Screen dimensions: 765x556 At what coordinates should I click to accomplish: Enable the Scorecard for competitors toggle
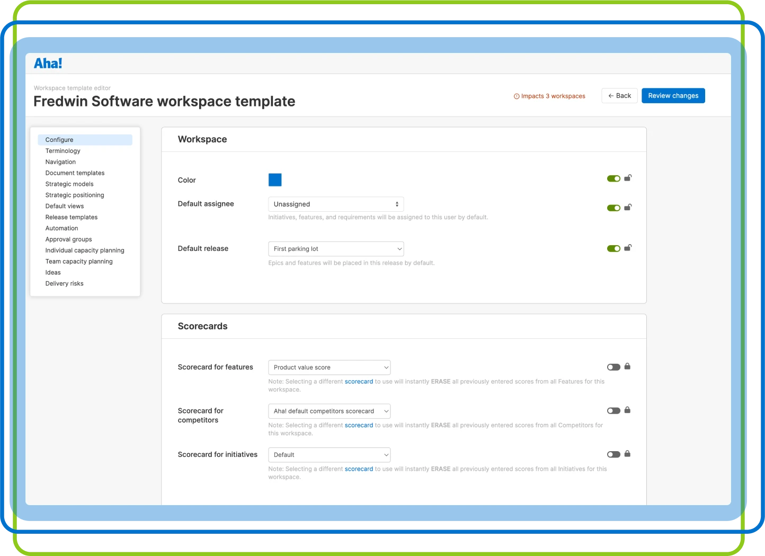[x=613, y=410]
